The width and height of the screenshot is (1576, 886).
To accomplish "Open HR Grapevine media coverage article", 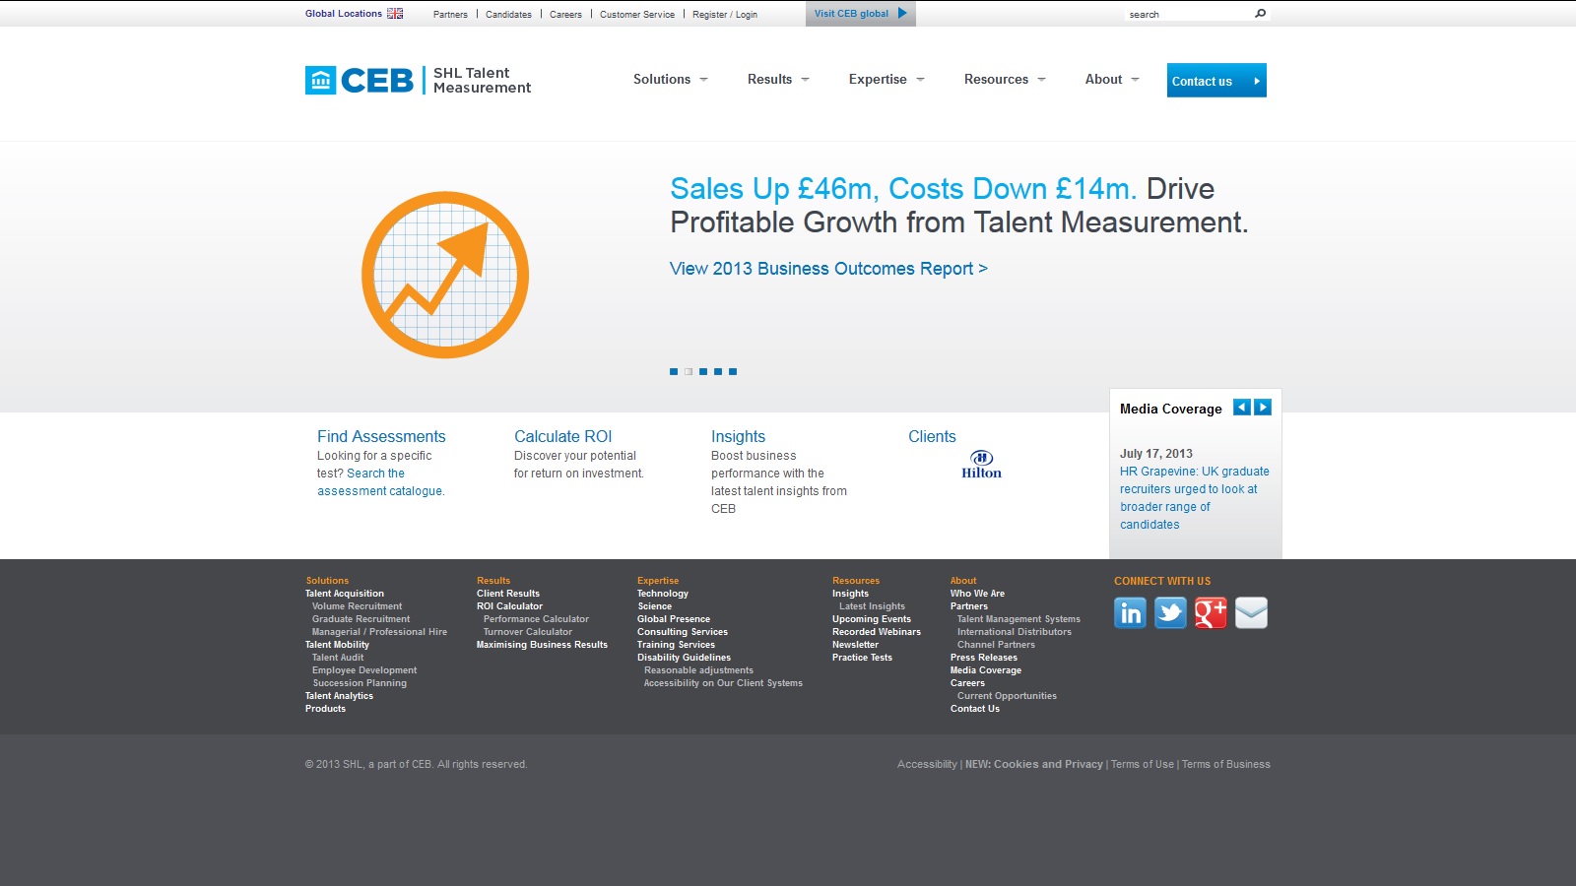I will 1194,498.
